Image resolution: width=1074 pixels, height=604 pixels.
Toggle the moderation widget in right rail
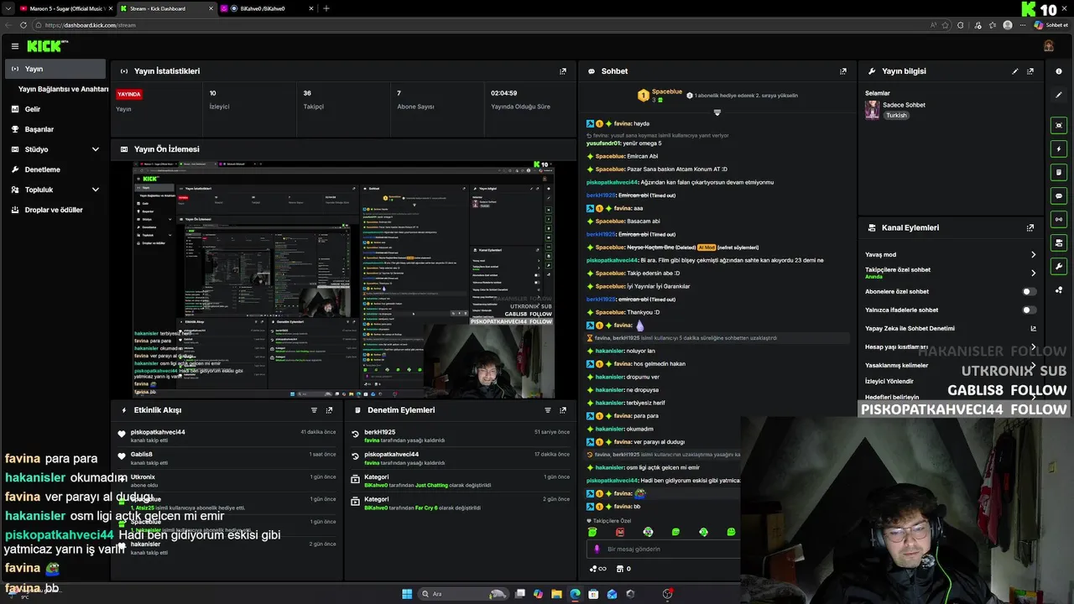pyautogui.click(x=1059, y=242)
